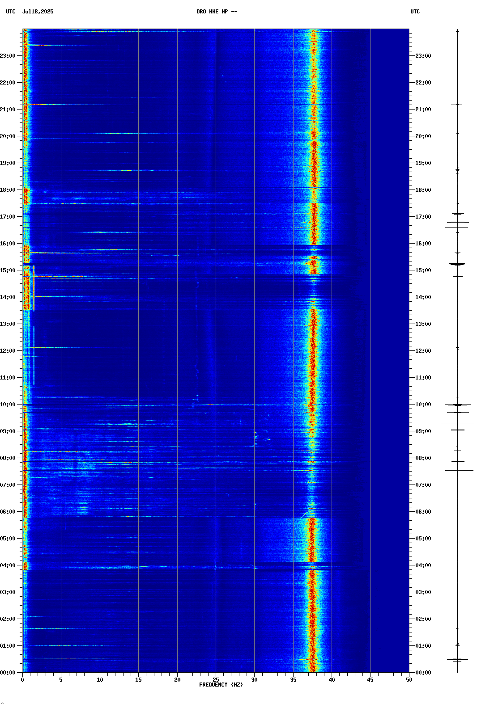Viewport: 477px width, 708px height.
Task: Click 23:00 on the right-hand time axis
Action: 423,56
